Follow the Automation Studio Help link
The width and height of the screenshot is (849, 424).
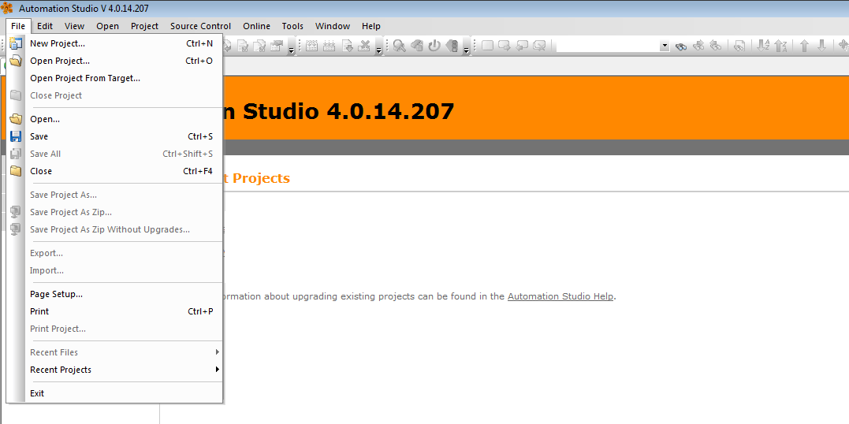click(560, 296)
